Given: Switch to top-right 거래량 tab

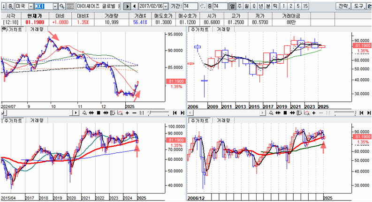Looking at the screenshot, I should coord(223,30).
